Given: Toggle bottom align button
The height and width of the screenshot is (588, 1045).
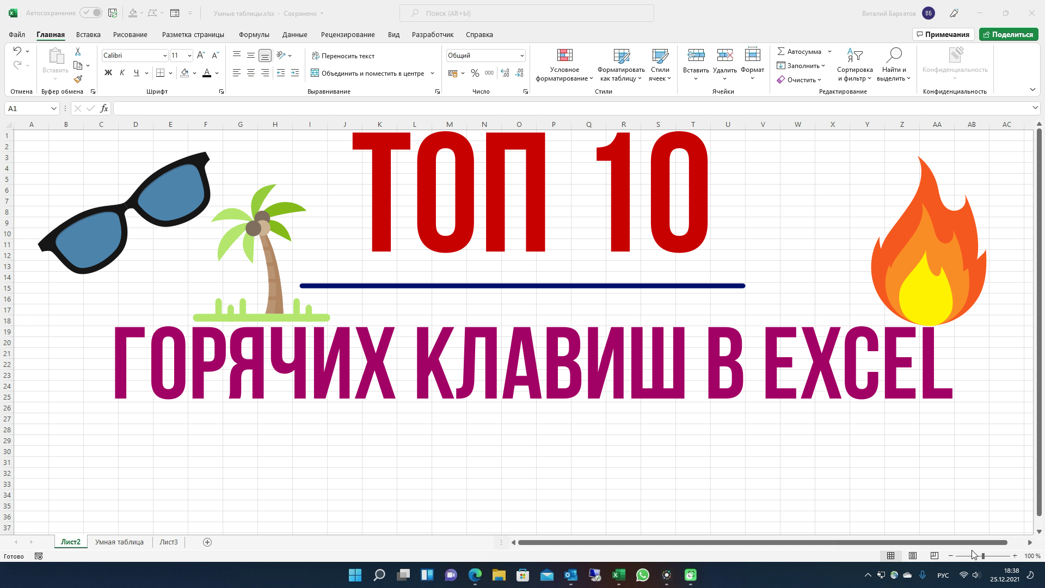Looking at the screenshot, I should (x=265, y=55).
